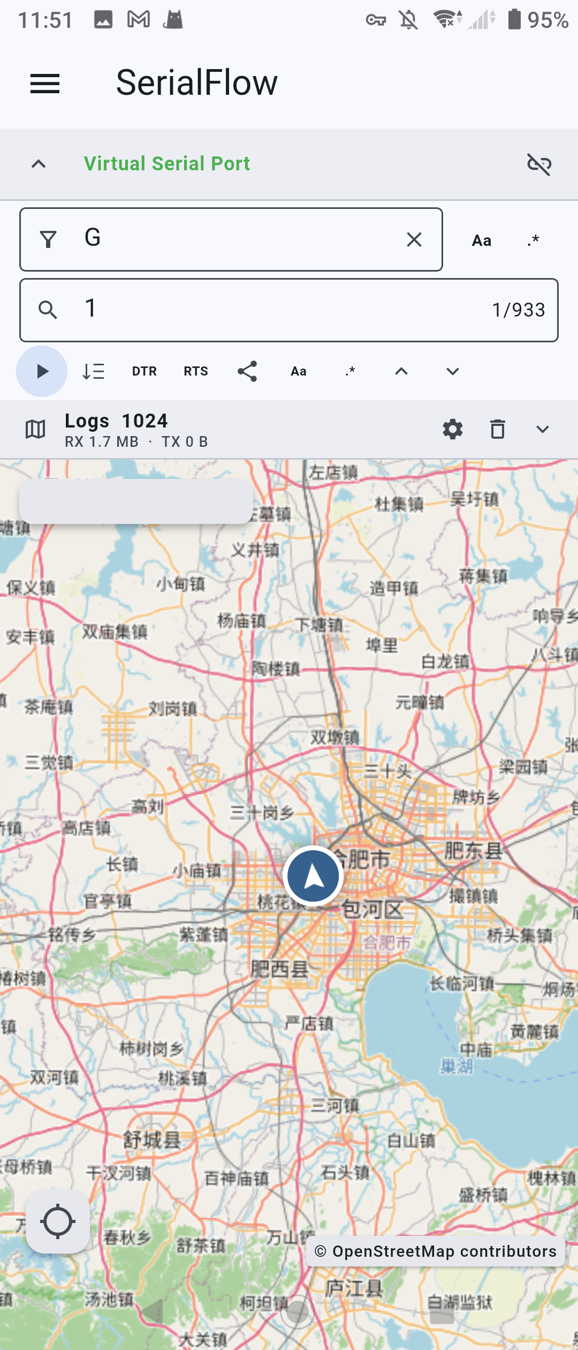Click 舒城县 label on the map
Viewport: 578px width, 1350px height.
[152, 1139]
